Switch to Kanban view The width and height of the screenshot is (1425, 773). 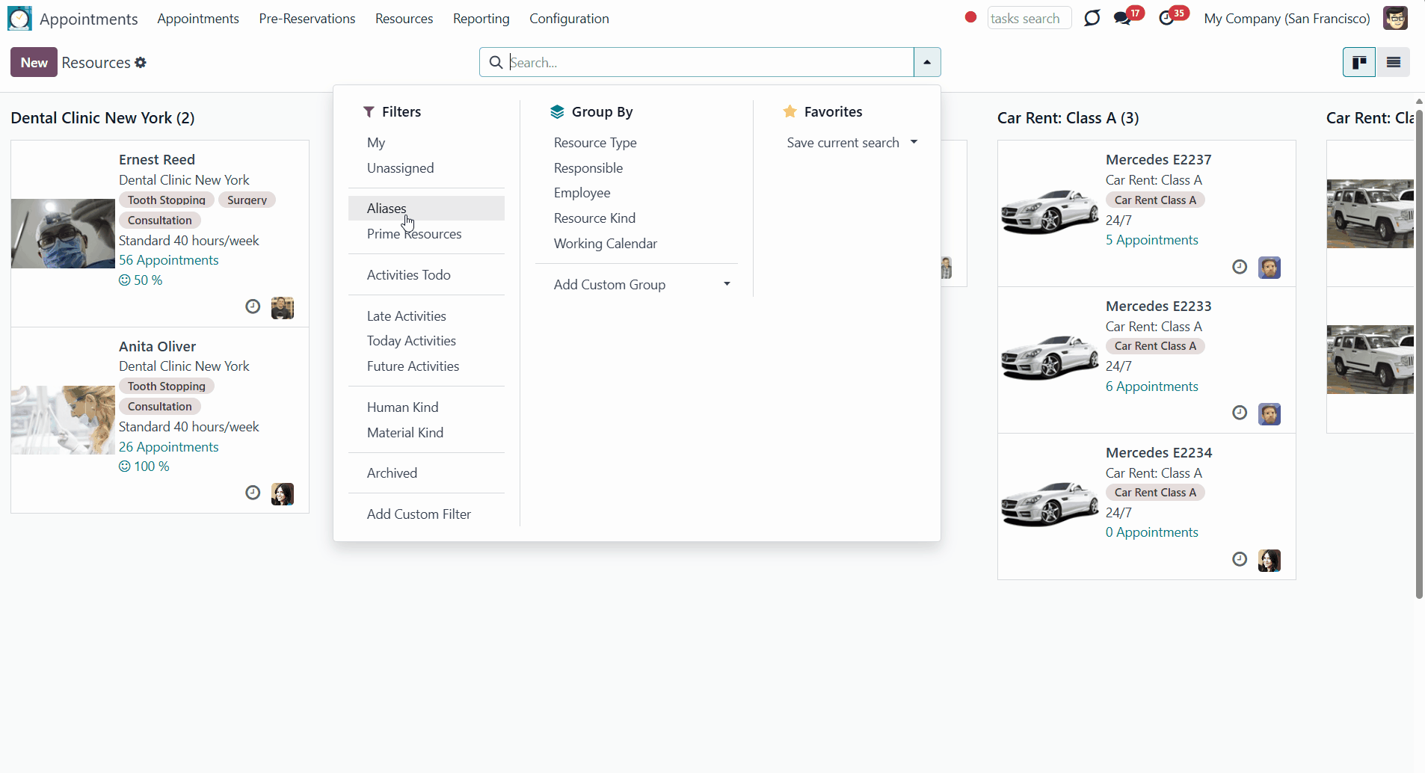(x=1359, y=62)
